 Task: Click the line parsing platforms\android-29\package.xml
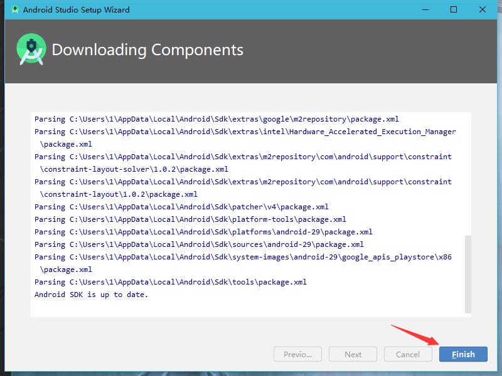[203, 232]
